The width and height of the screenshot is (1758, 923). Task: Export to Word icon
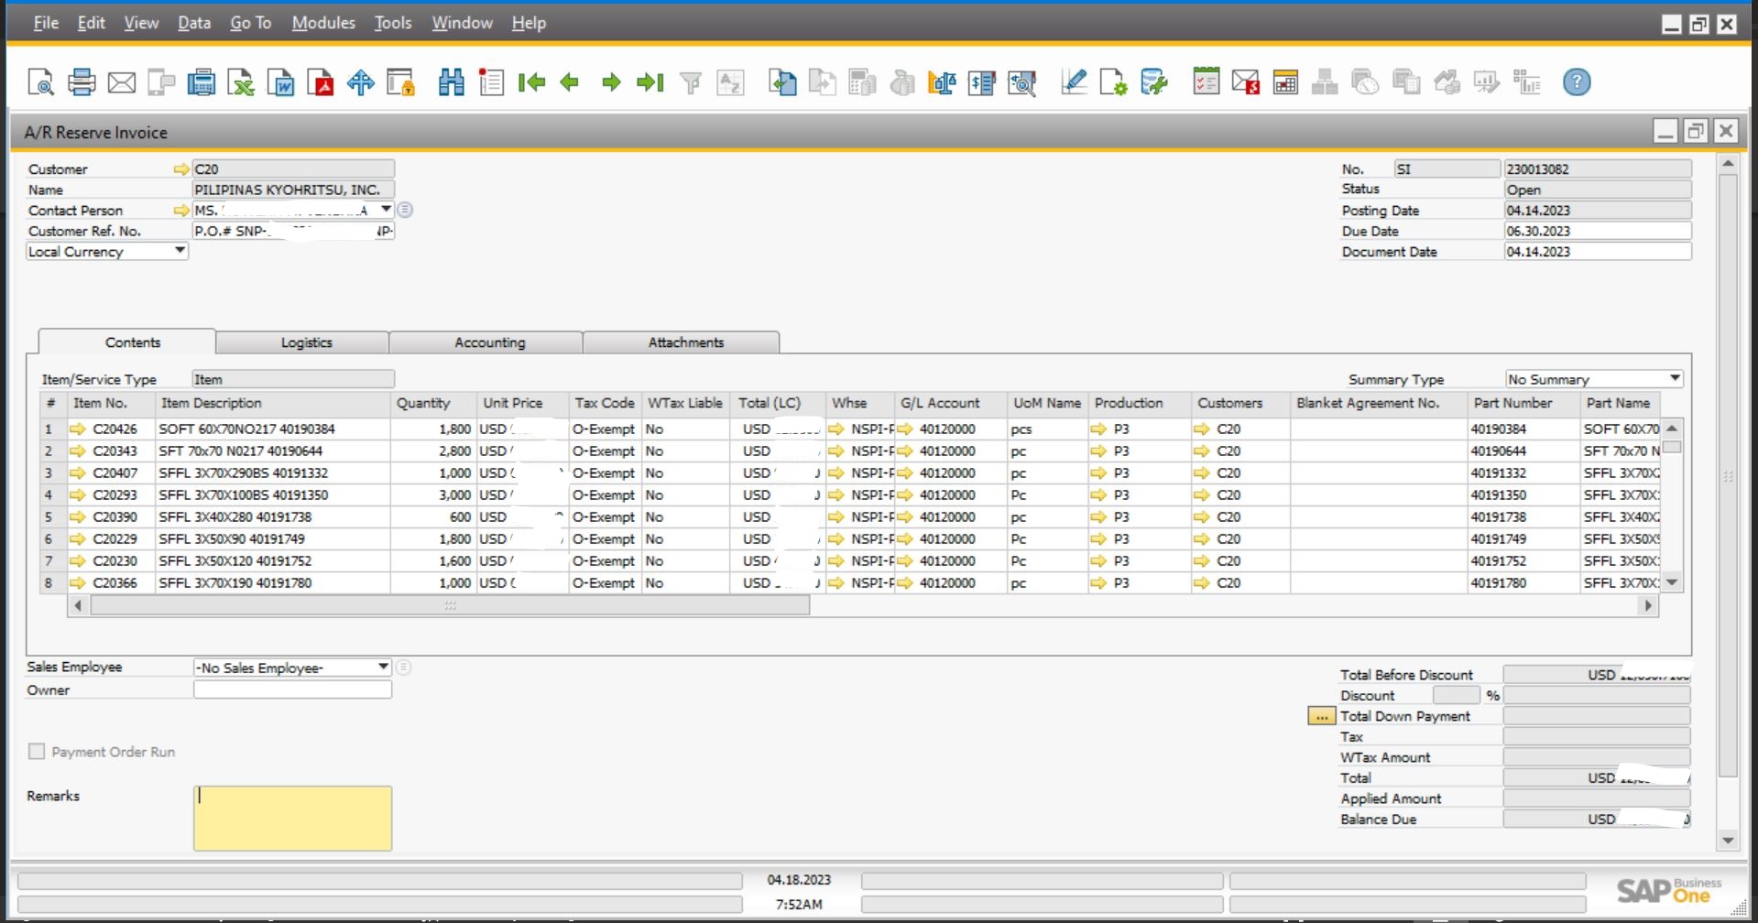coord(281,82)
